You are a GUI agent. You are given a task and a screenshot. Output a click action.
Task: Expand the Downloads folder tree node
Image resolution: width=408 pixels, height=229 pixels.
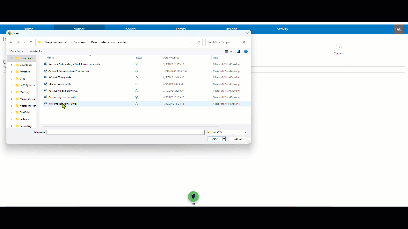tap(12, 65)
